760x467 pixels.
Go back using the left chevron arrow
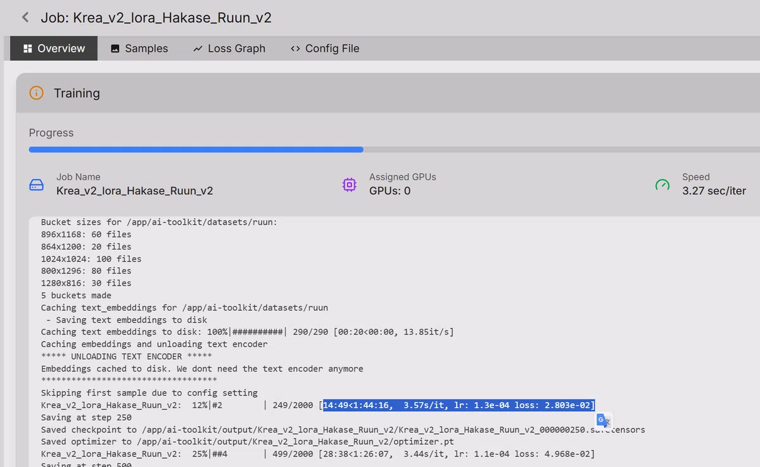point(25,17)
